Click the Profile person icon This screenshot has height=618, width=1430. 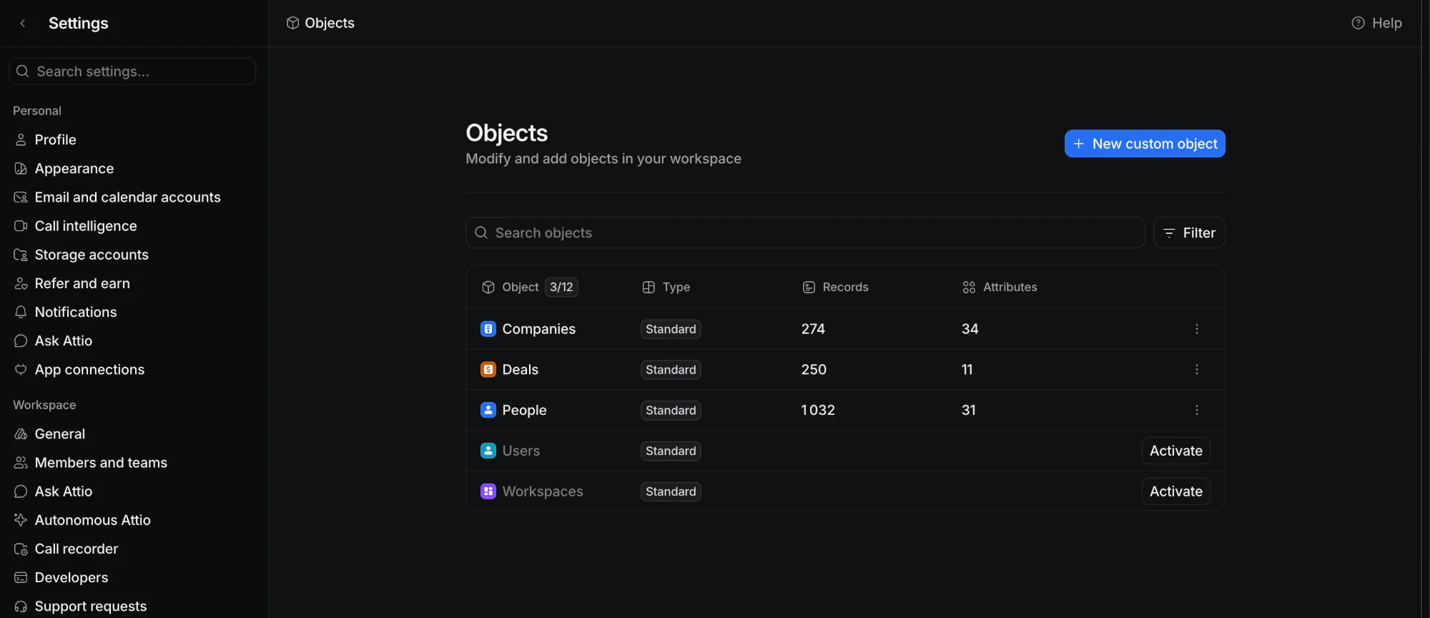[21, 139]
